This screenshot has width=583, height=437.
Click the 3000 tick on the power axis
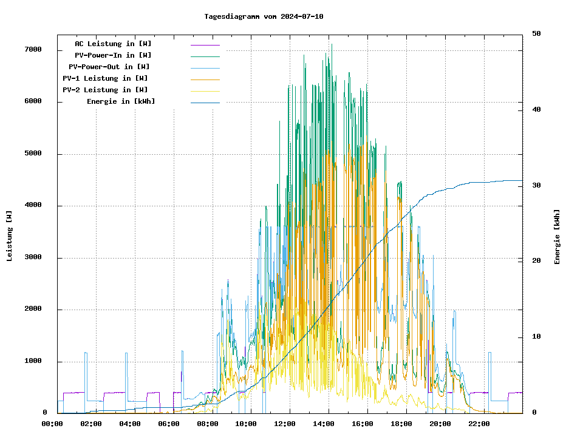pos(33,258)
